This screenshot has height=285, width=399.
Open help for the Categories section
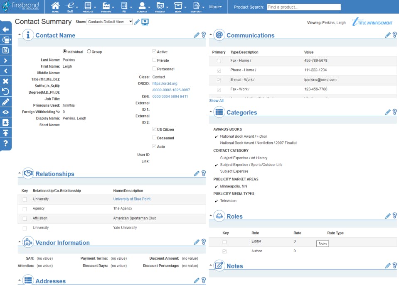[394, 112]
